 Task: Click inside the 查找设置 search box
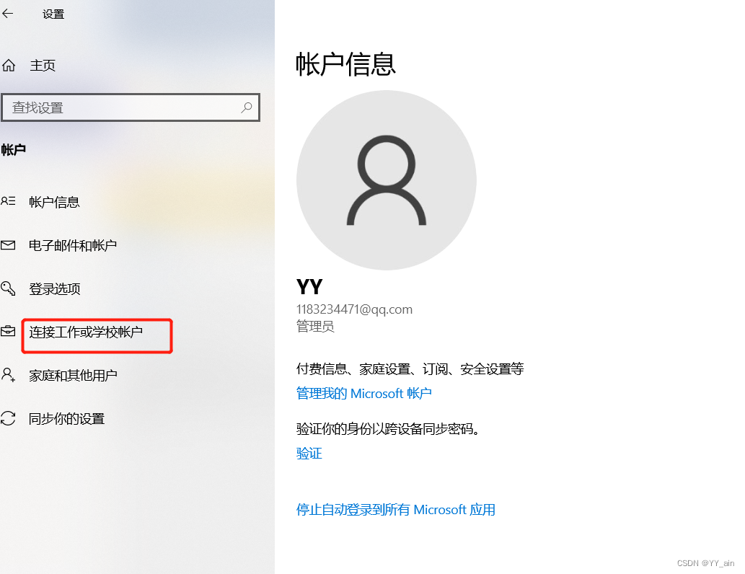(x=131, y=108)
